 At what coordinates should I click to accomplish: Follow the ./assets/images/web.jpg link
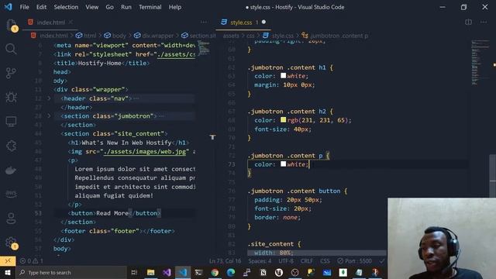click(145, 152)
